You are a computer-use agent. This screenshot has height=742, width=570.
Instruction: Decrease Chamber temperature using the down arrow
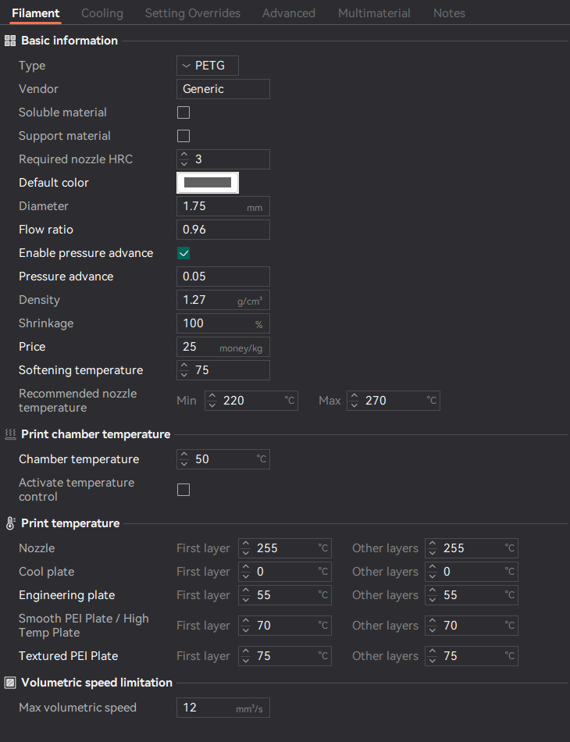(184, 463)
